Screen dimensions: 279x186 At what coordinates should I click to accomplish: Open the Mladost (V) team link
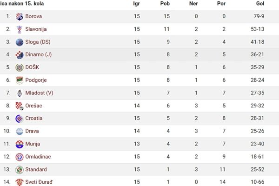(40, 93)
